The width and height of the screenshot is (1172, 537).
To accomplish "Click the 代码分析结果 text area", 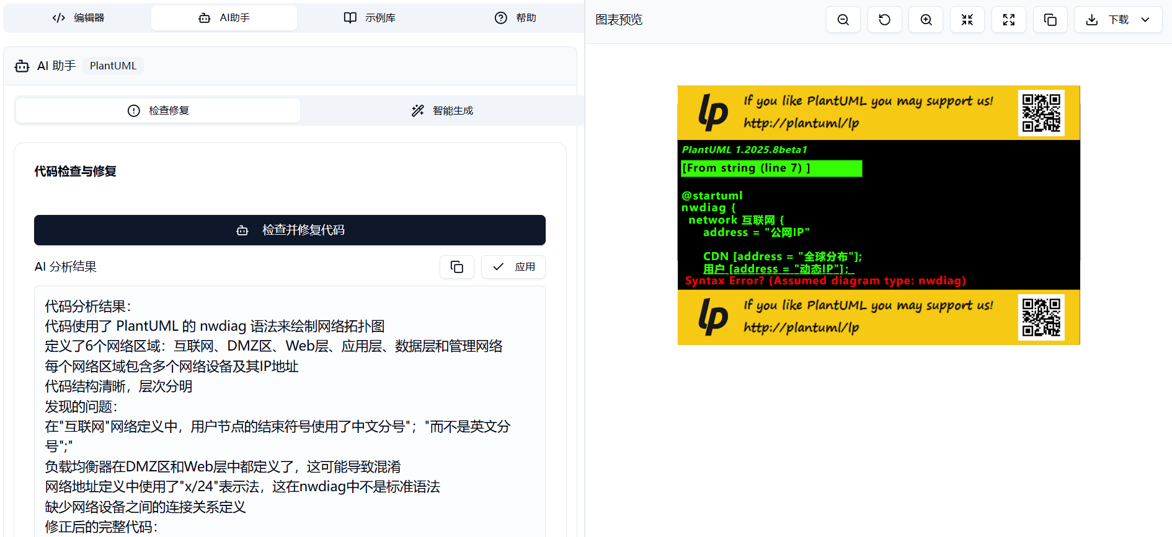I will click(x=290, y=412).
